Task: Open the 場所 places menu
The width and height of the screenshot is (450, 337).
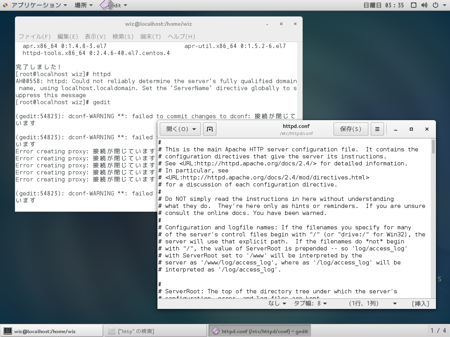Action: (84, 5)
